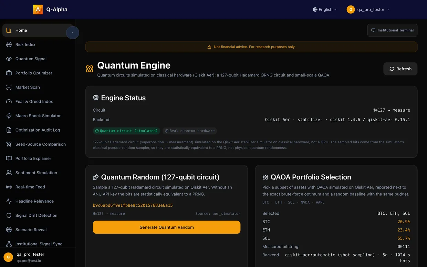
Task: Click the Home bar-chart sidebar icon
Action: tap(9, 30)
